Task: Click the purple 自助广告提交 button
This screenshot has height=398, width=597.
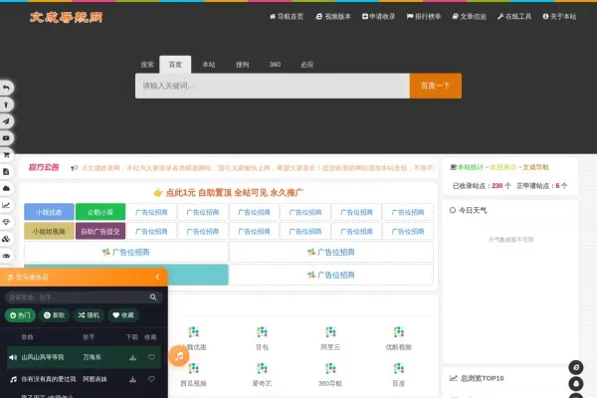Action: pos(100,231)
